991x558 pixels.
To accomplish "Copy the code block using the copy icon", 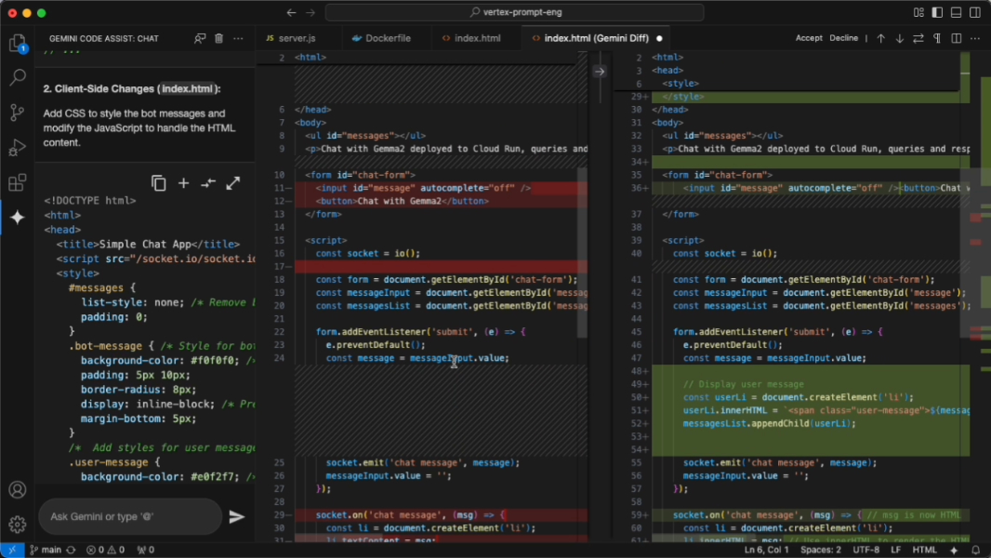I will coord(158,183).
